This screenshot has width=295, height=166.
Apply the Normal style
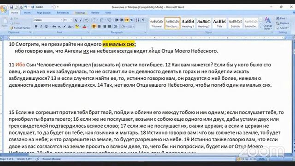click(x=157, y=24)
